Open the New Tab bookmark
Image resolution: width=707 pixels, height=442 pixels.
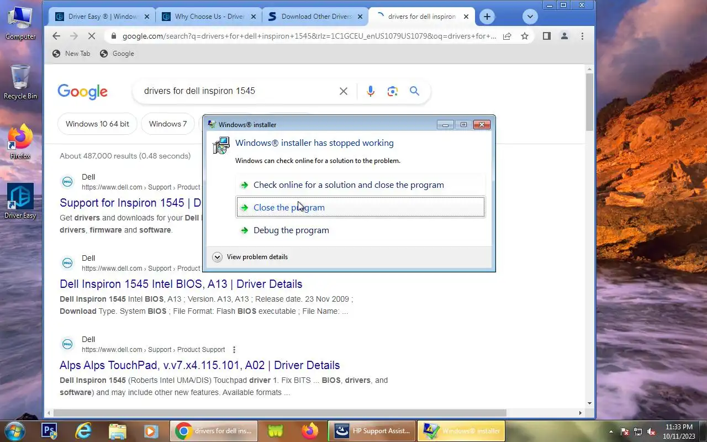(71, 54)
